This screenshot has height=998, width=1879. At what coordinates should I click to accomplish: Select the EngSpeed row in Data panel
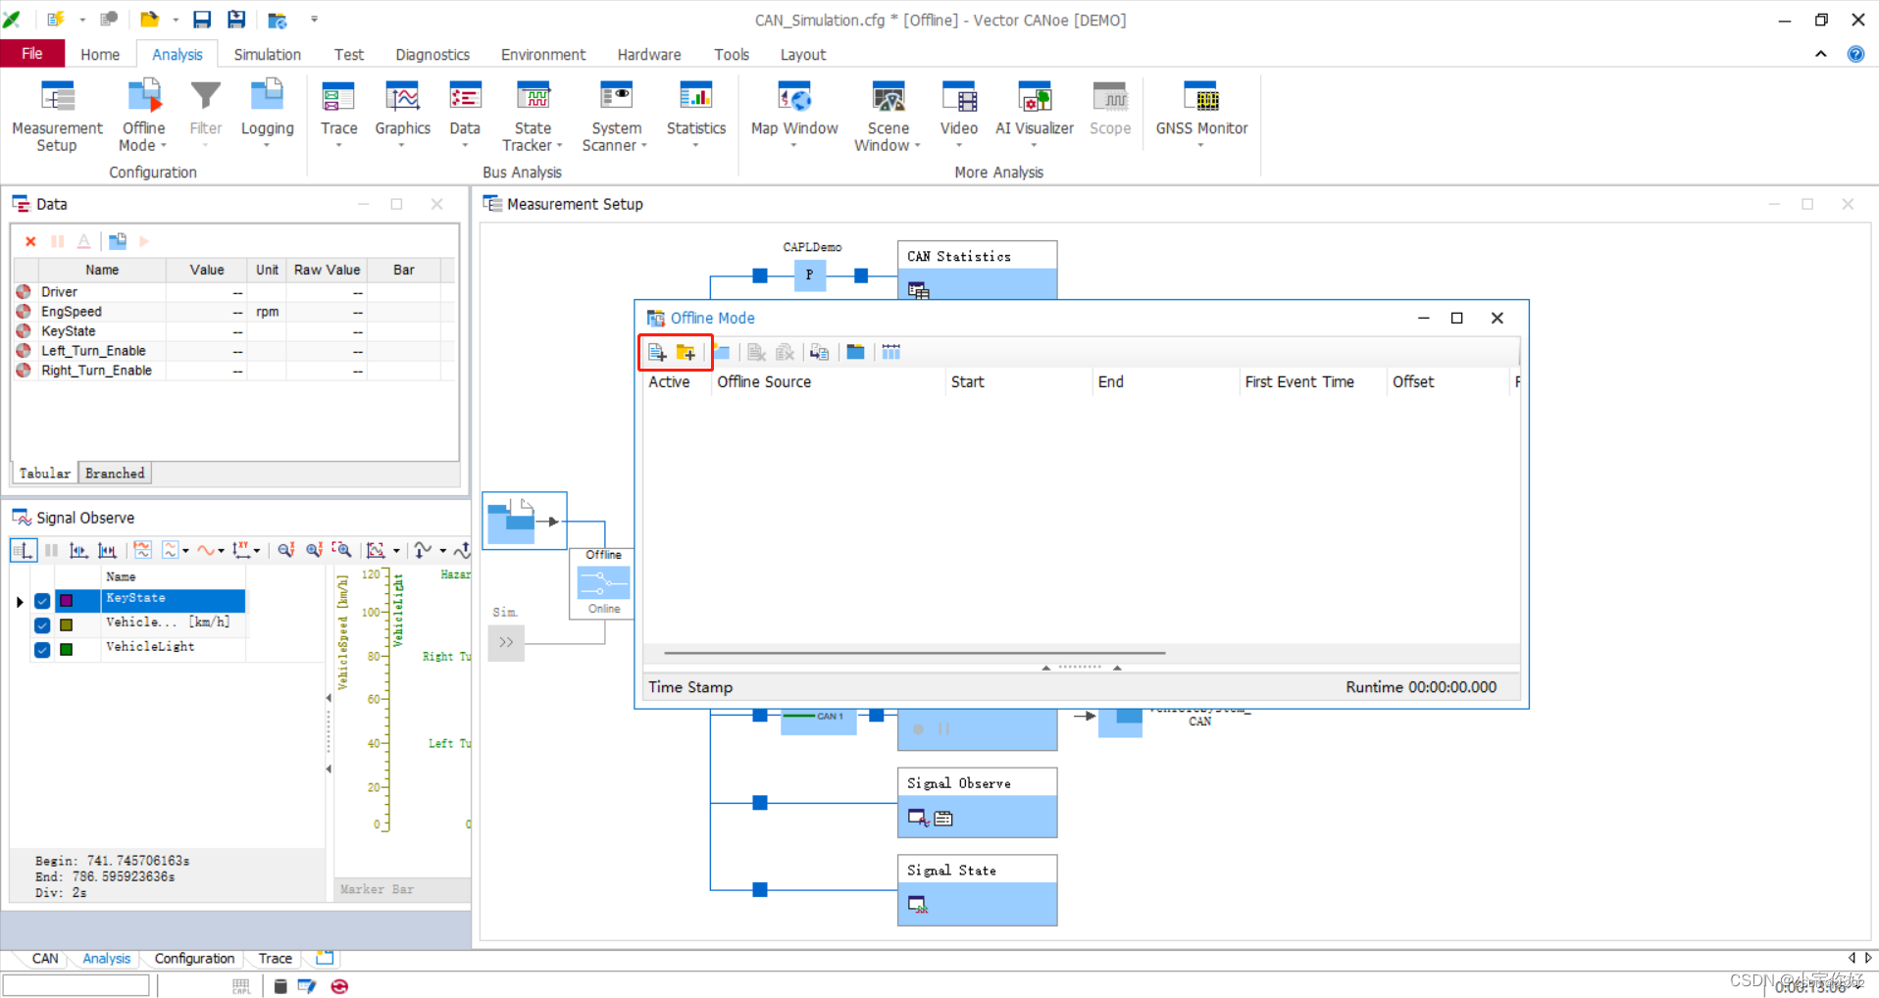[x=233, y=312]
